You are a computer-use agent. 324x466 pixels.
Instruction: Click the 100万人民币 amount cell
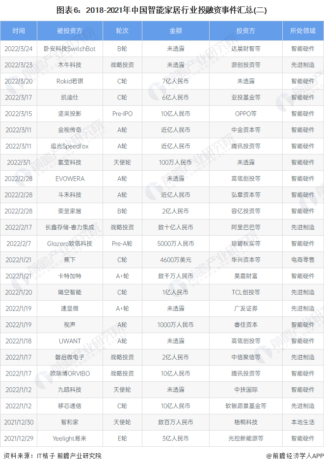[x=176, y=162]
